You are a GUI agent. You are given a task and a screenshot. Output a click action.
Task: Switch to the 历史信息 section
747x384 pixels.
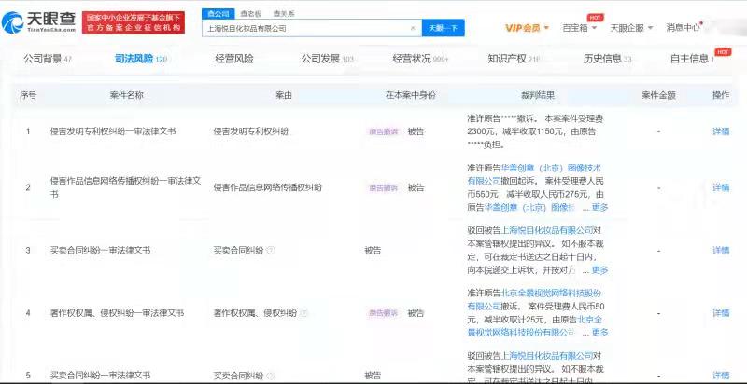coord(607,59)
